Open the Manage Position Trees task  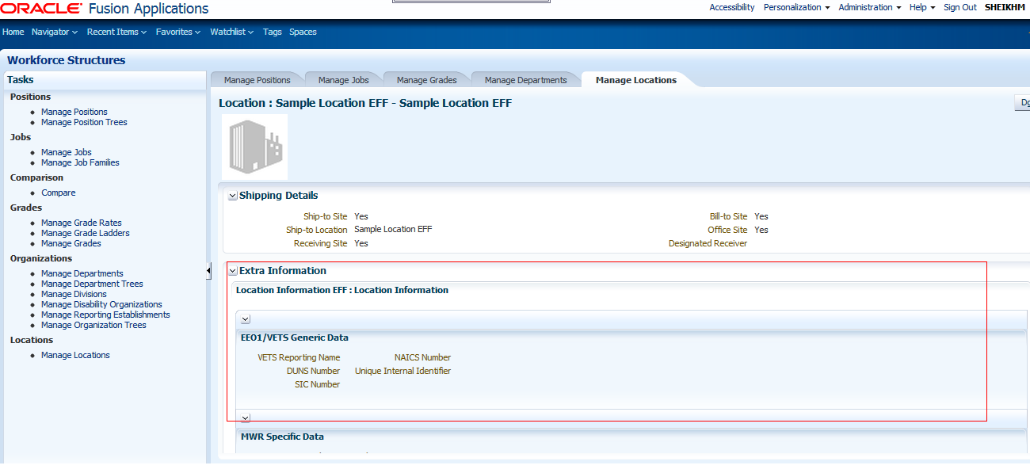84,122
